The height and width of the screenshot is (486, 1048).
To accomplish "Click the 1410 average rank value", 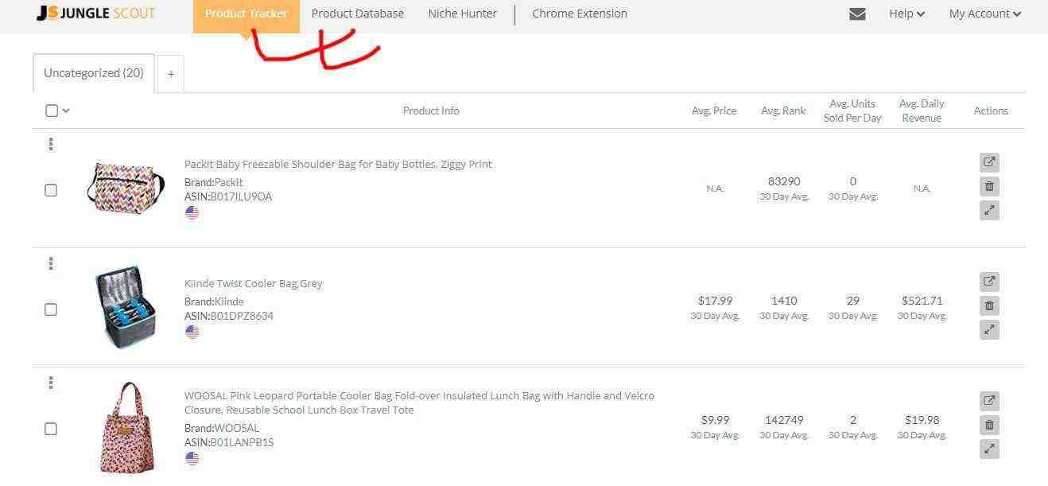I will [x=784, y=301].
